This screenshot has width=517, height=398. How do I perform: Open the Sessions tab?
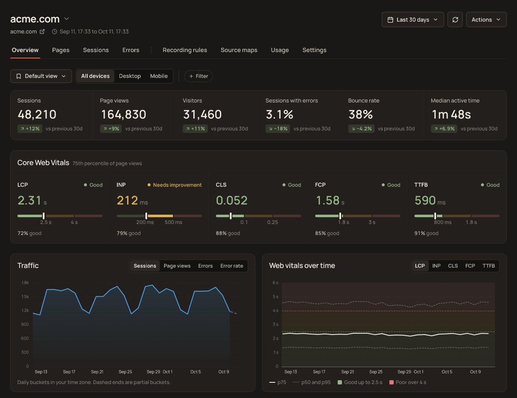click(x=96, y=50)
